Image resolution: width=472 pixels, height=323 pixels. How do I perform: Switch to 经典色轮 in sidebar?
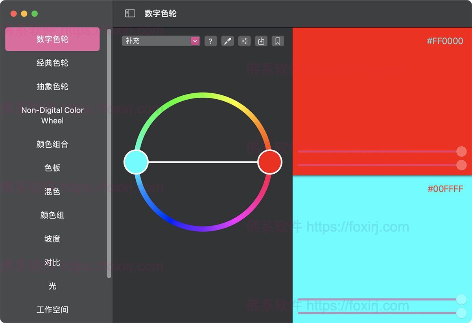[x=52, y=63]
